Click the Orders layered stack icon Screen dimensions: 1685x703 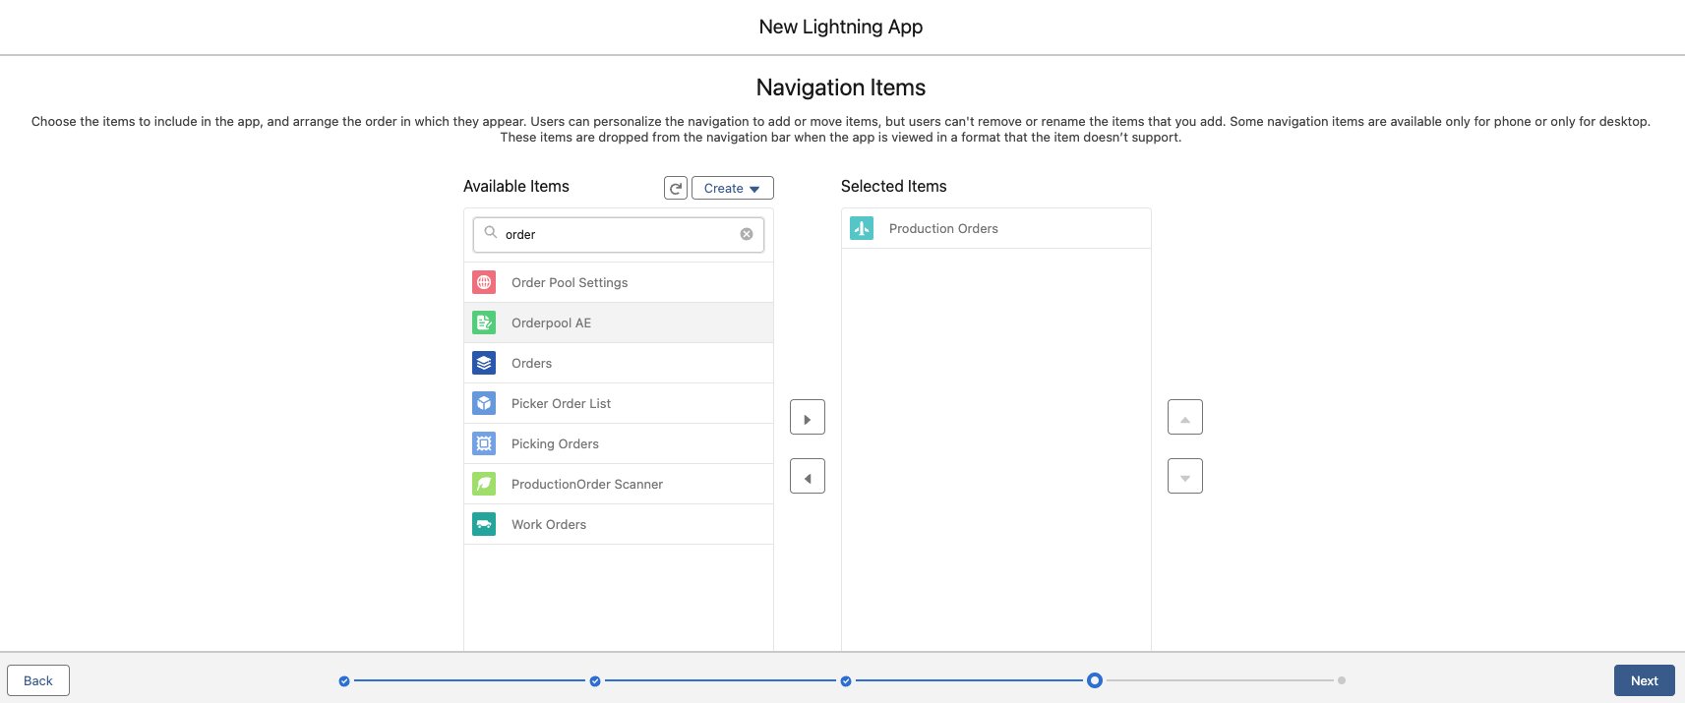click(x=484, y=363)
